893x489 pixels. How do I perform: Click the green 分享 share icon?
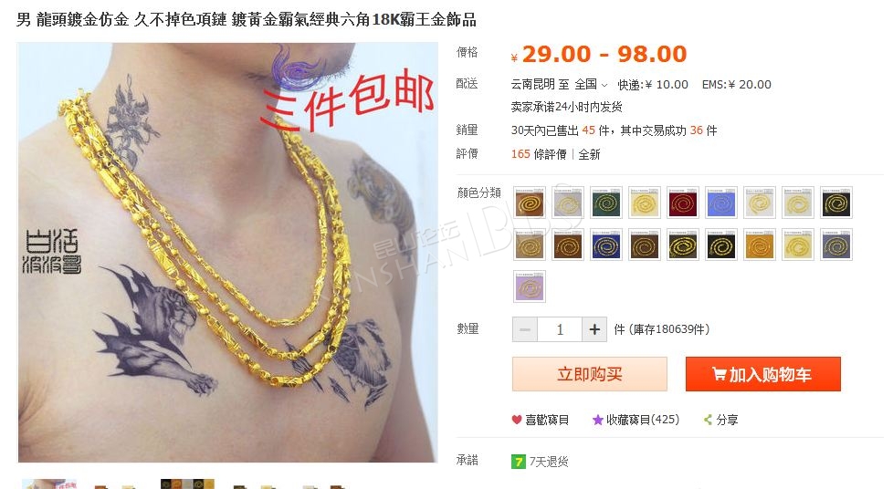(x=708, y=420)
